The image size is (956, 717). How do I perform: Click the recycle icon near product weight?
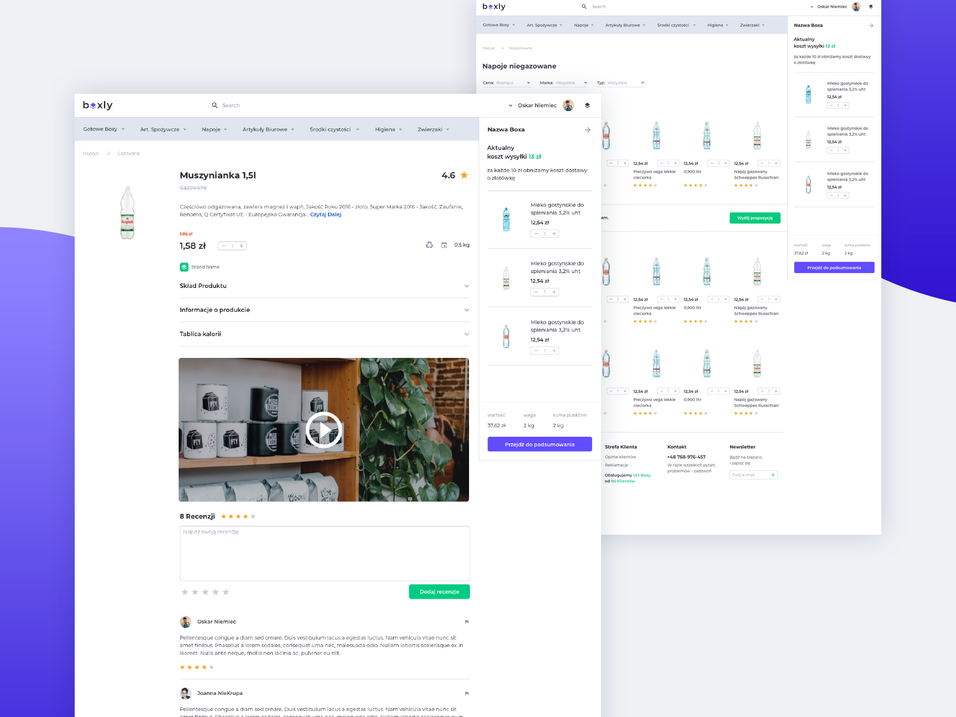coord(430,245)
